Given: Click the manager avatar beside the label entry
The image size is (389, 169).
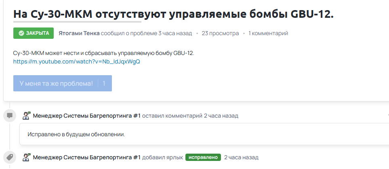Looking at the screenshot, I should [x=26, y=157].
